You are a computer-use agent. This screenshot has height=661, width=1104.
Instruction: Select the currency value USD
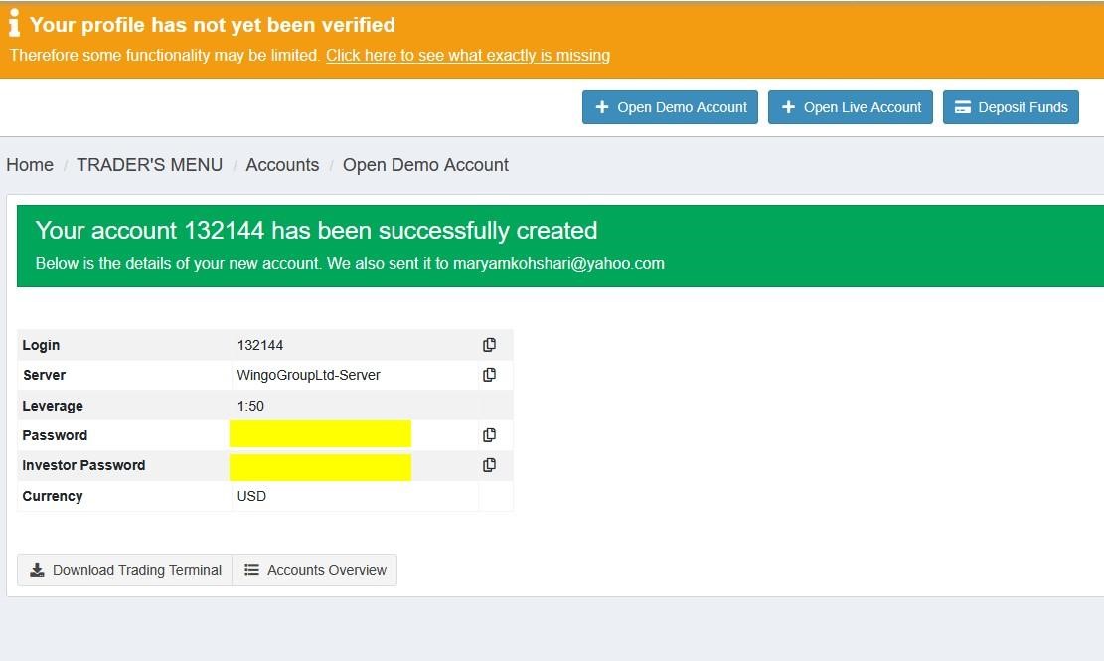[x=251, y=496]
